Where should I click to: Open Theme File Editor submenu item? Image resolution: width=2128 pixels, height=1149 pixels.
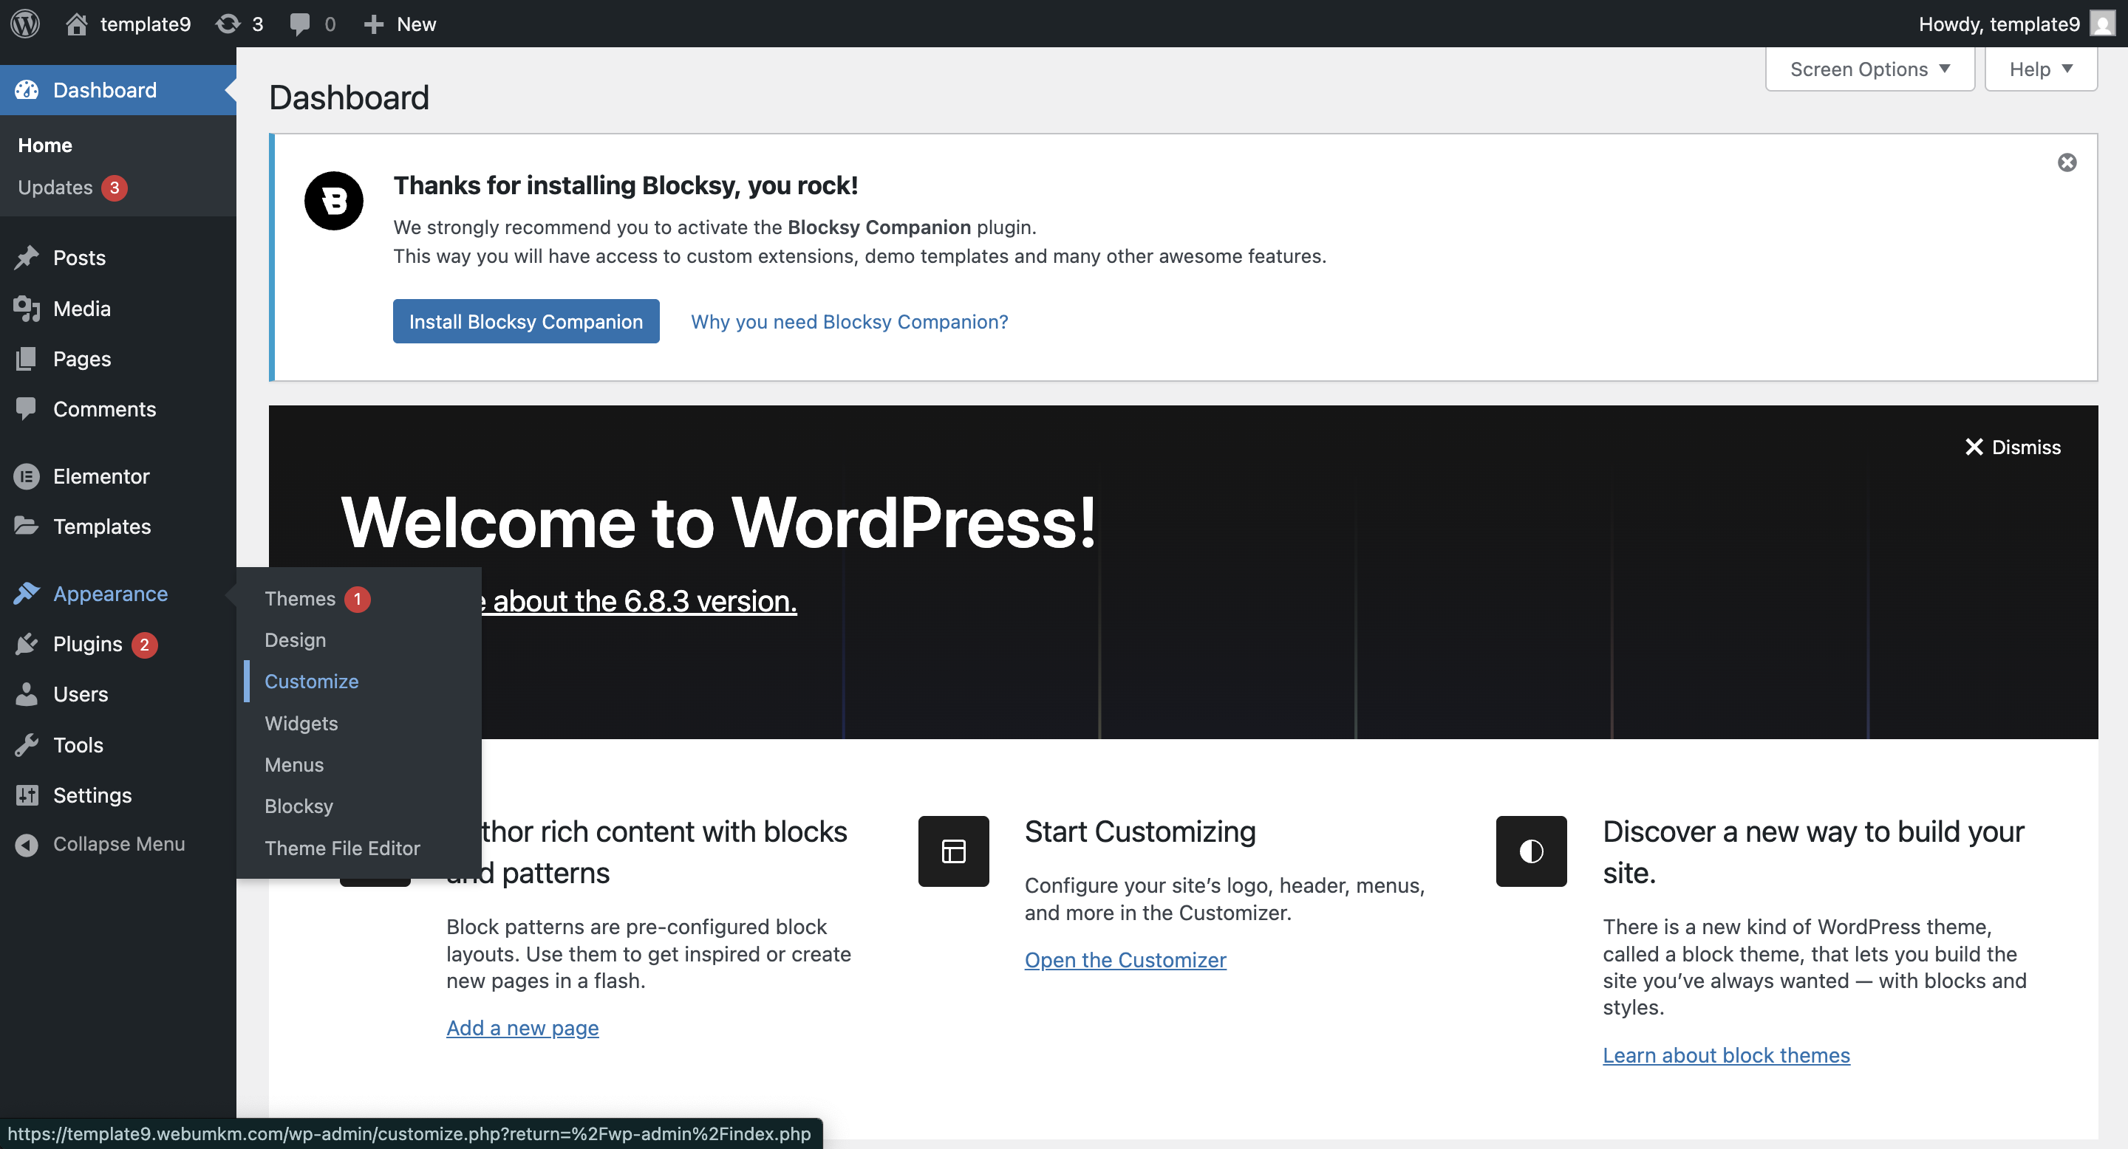pyautogui.click(x=342, y=848)
